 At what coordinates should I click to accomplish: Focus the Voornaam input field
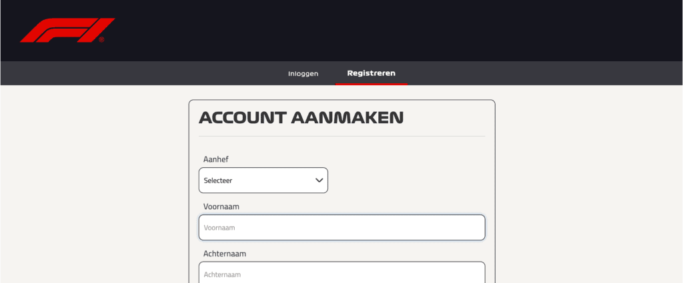[341, 228]
